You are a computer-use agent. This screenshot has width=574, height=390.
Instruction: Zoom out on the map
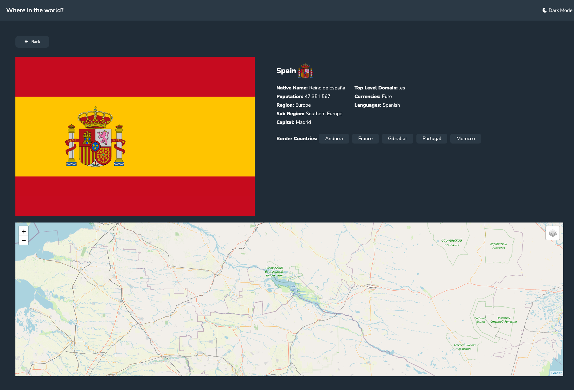pos(24,240)
